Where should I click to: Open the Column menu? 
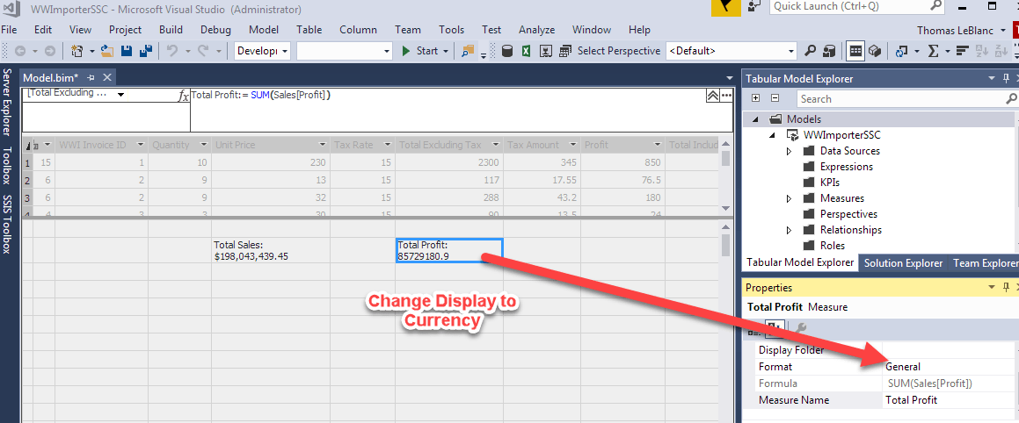pyautogui.click(x=358, y=30)
